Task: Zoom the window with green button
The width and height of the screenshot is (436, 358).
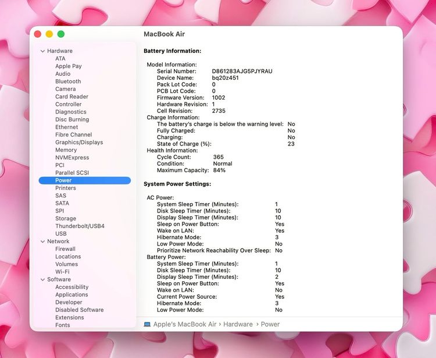Action: pos(61,34)
